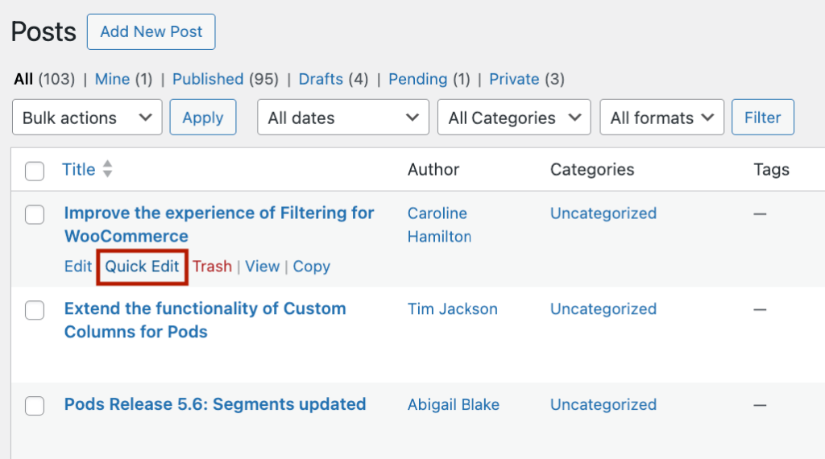The height and width of the screenshot is (459, 825).
Task: Open the All Categories dropdown
Action: (513, 118)
